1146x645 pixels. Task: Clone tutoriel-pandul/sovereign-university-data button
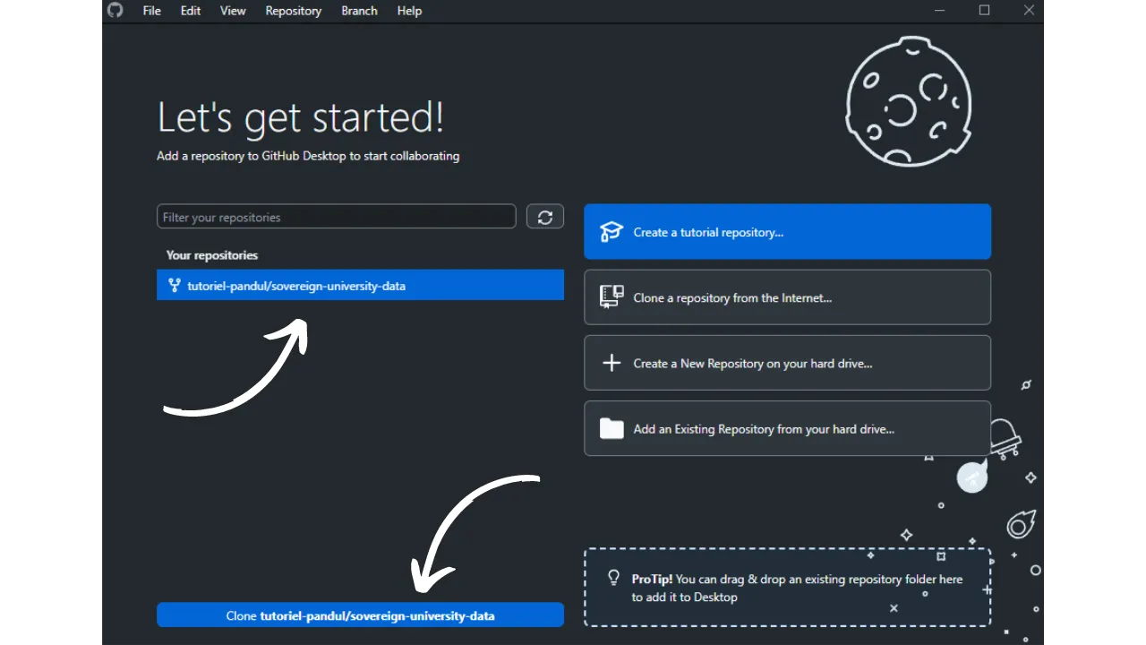pos(360,615)
